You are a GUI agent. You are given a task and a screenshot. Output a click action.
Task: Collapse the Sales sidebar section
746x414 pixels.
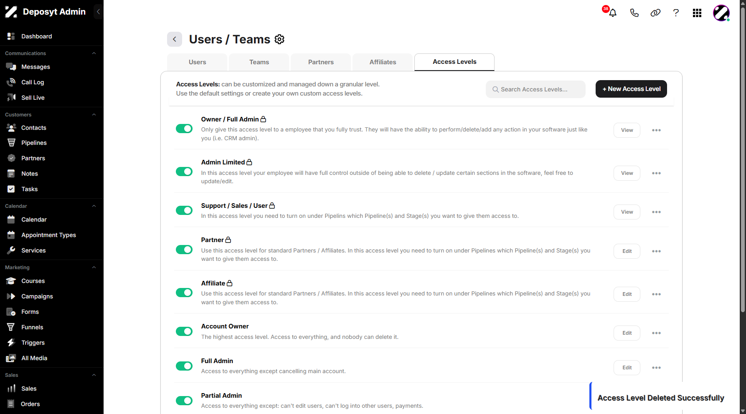click(94, 375)
